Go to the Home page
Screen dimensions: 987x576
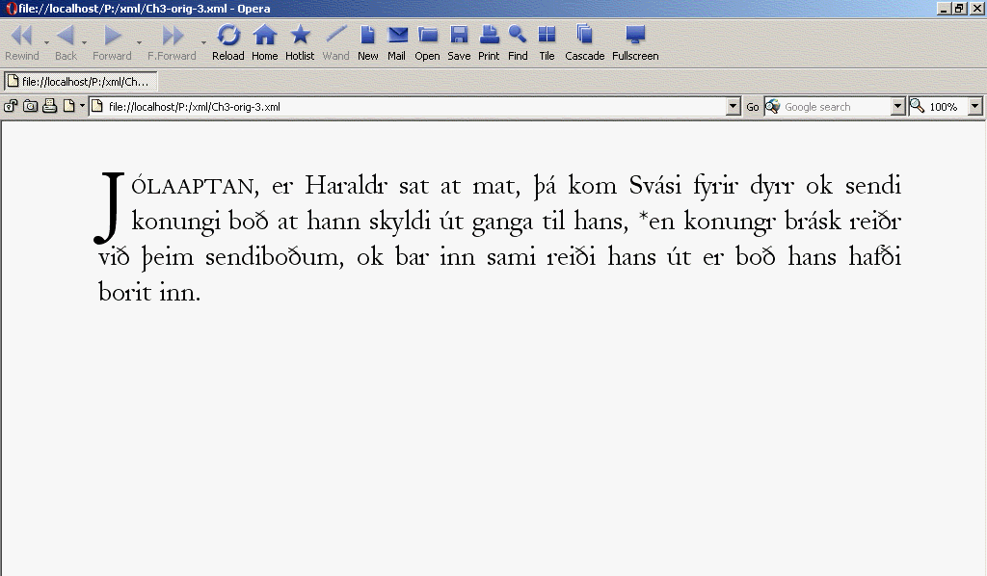tap(264, 42)
